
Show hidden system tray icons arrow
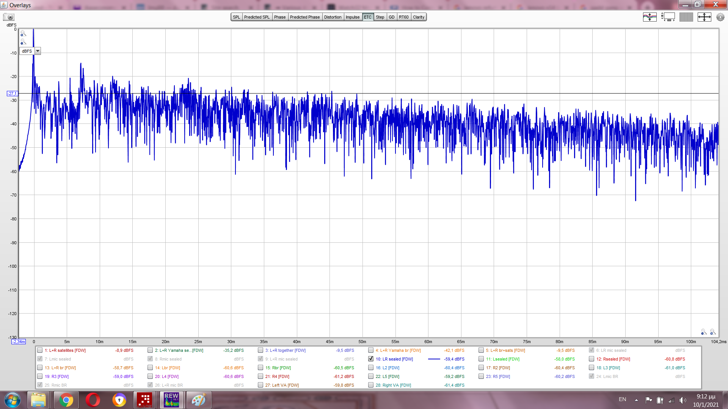[636, 400]
